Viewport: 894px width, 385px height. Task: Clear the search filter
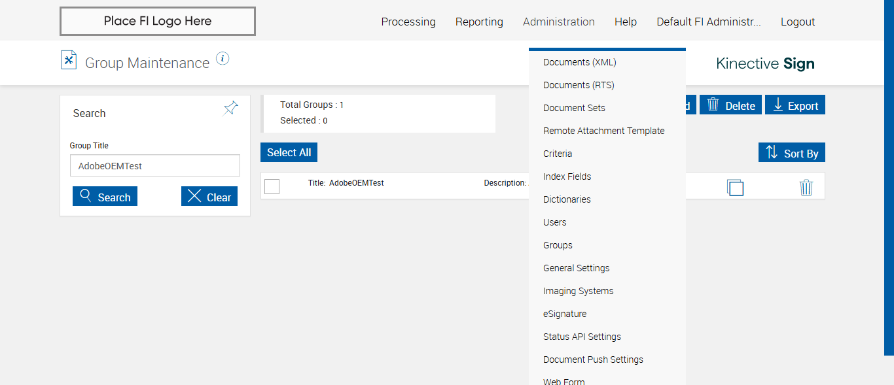209,197
